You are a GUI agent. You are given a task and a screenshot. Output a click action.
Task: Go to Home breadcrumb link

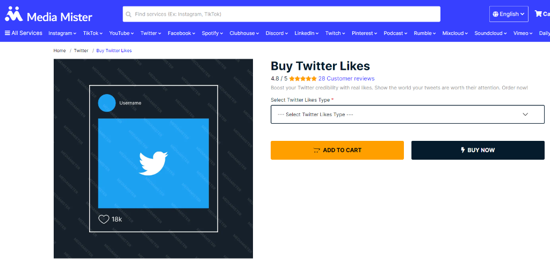pyautogui.click(x=60, y=51)
